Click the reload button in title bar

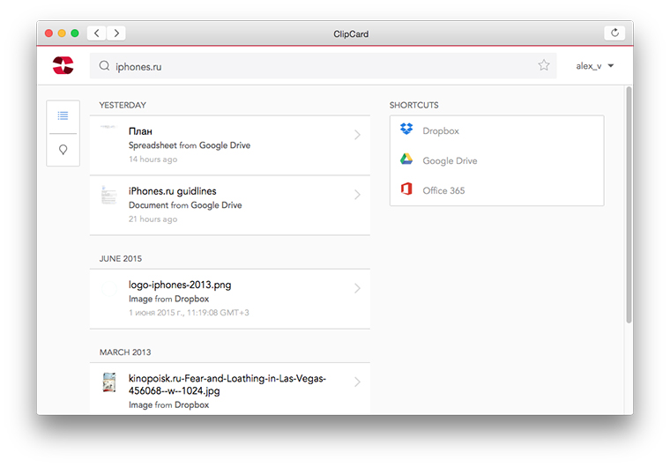tap(614, 33)
